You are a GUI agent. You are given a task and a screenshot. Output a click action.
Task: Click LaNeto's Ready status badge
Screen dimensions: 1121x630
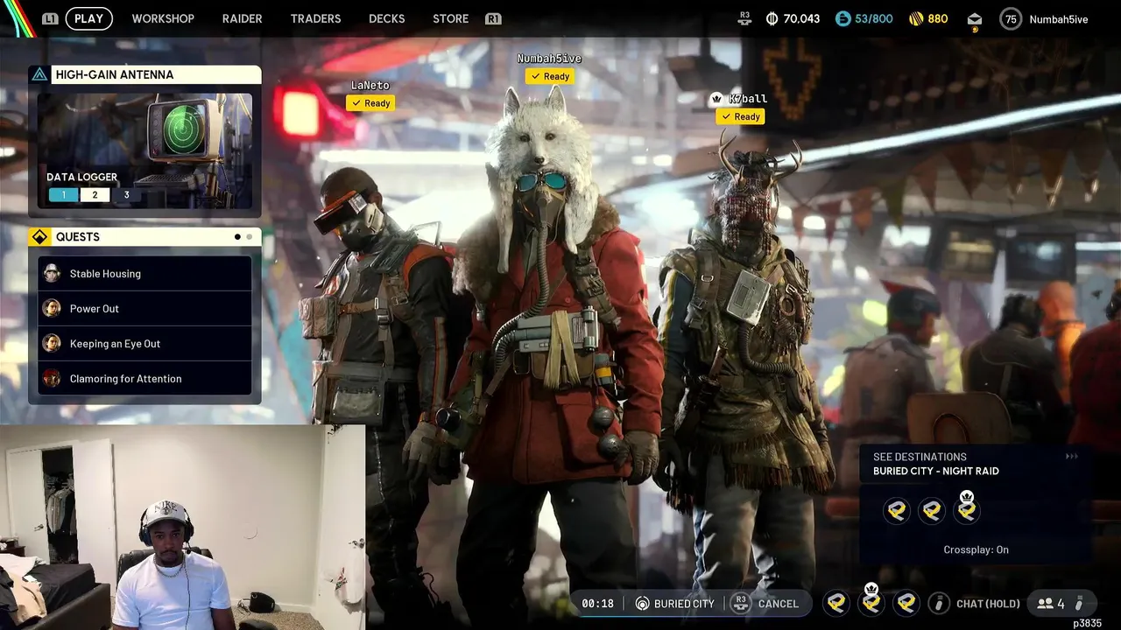[370, 103]
